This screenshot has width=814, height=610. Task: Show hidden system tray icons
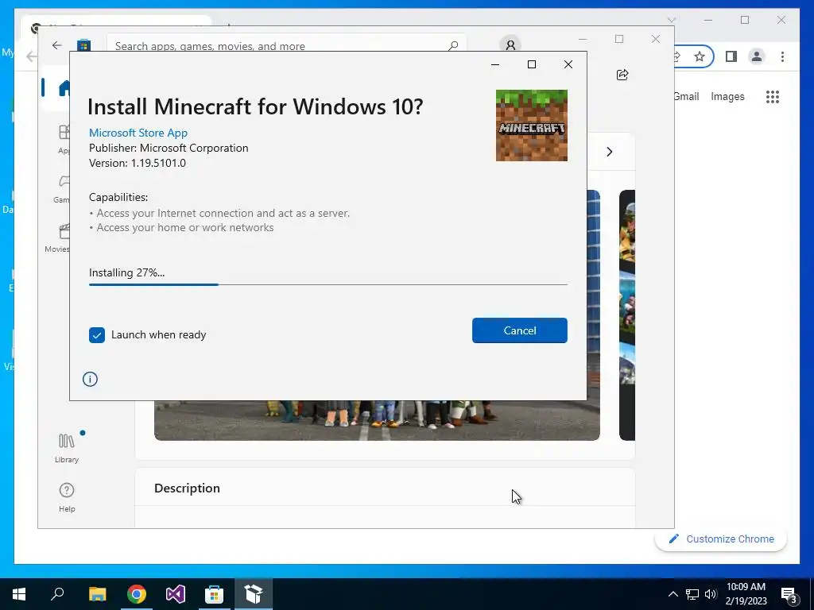coord(673,594)
